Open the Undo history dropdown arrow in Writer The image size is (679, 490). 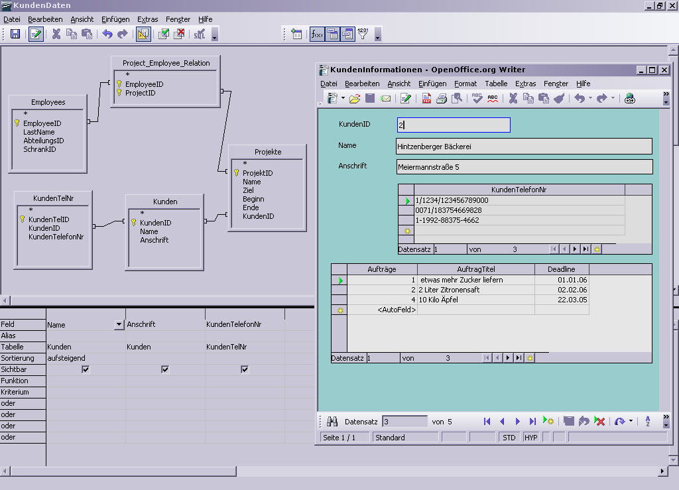590,99
